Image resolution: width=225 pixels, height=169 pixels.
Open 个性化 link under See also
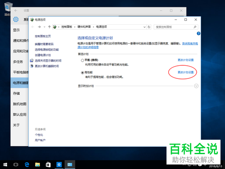click(39, 135)
